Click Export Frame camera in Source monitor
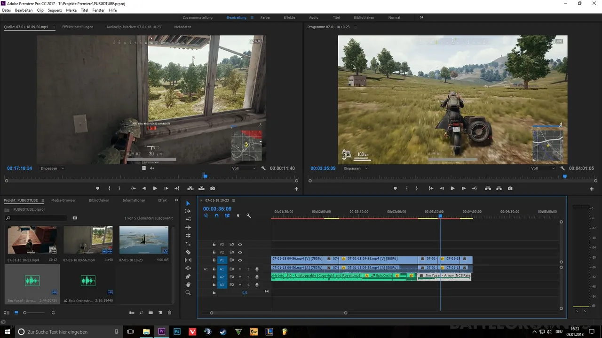602x338 pixels. tap(213, 188)
